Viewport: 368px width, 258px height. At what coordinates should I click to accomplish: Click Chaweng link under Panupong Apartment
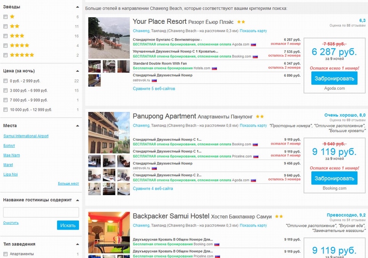point(141,126)
